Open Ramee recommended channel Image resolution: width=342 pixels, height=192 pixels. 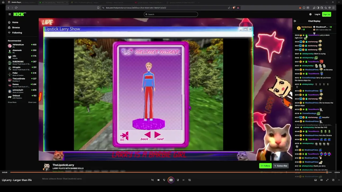(22, 85)
